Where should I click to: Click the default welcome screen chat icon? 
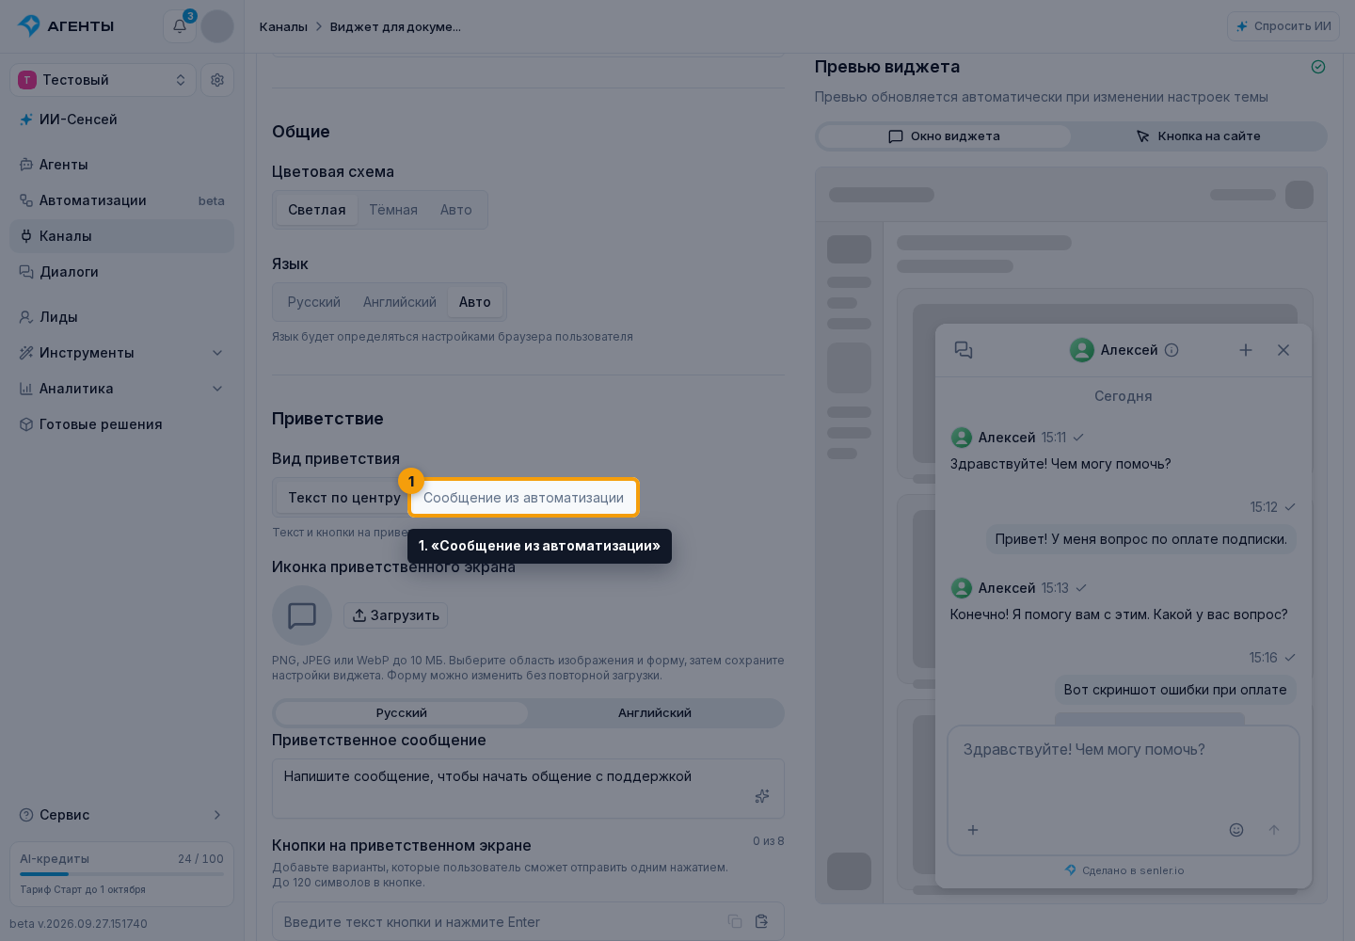(x=302, y=615)
